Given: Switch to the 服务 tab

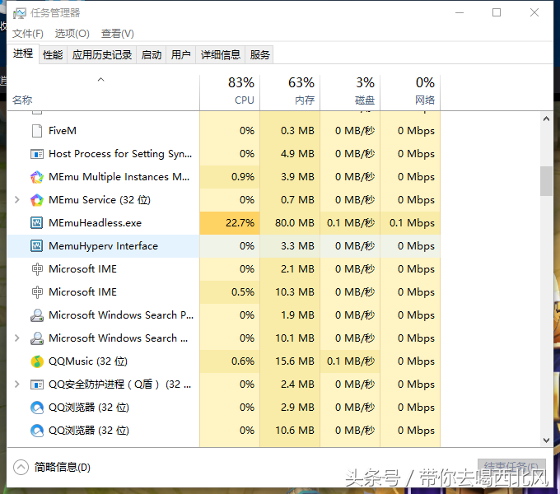Looking at the screenshot, I should tap(259, 55).
